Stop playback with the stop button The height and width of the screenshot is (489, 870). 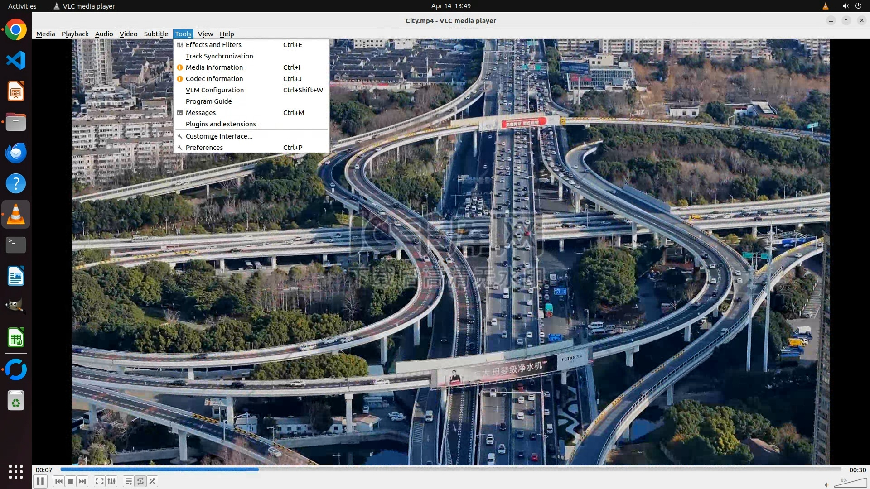coord(71,481)
